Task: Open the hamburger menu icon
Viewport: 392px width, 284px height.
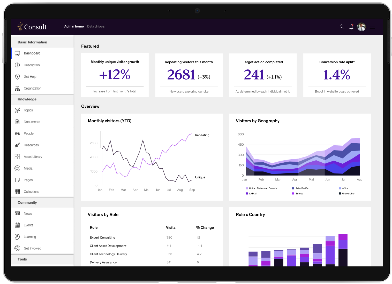Action: click(x=373, y=27)
